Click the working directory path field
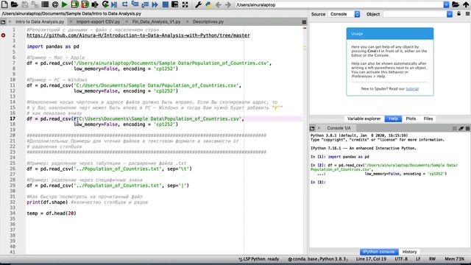The width and height of the screenshot is (471, 265). tap(339, 5)
